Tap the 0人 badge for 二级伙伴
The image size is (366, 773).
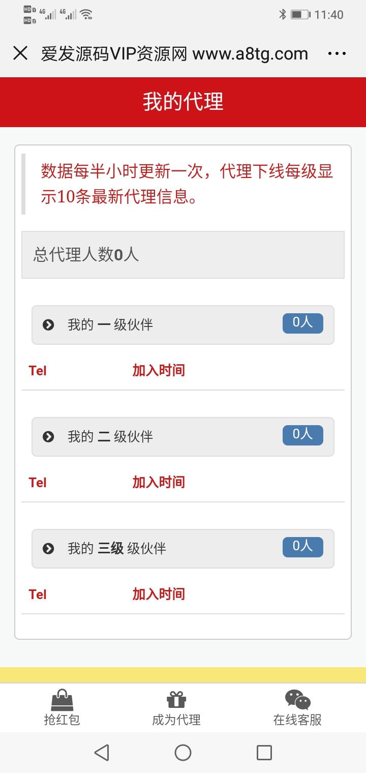(302, 435)
